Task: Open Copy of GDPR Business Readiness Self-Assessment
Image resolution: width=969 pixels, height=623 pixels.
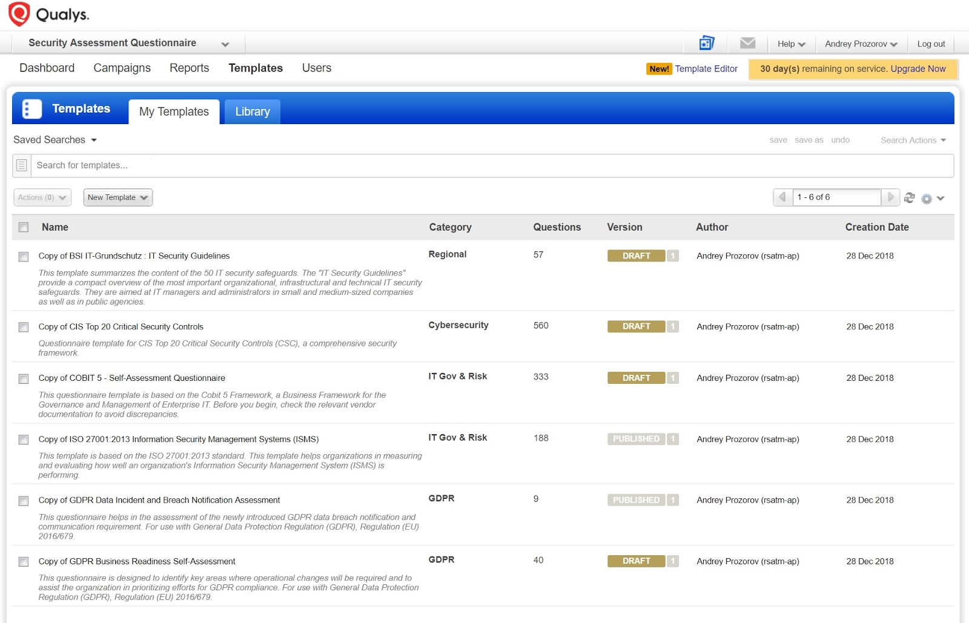Action: [137, 561]
